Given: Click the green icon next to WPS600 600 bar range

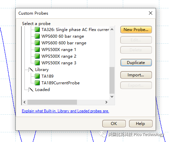Looking at the screenshot, I should click(x=37, y=43).
